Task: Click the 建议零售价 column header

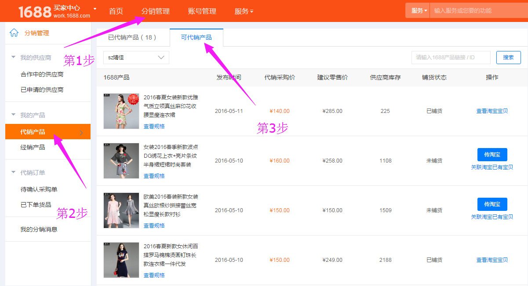Action: click(x=332, y=77)
